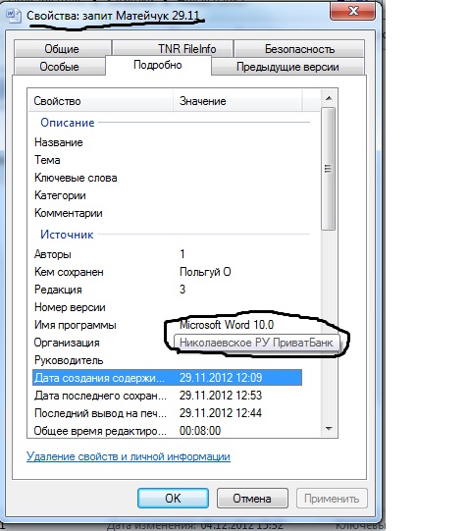Click the Значение column header
The height and width of the screenshot is (531, 469).
237,101
